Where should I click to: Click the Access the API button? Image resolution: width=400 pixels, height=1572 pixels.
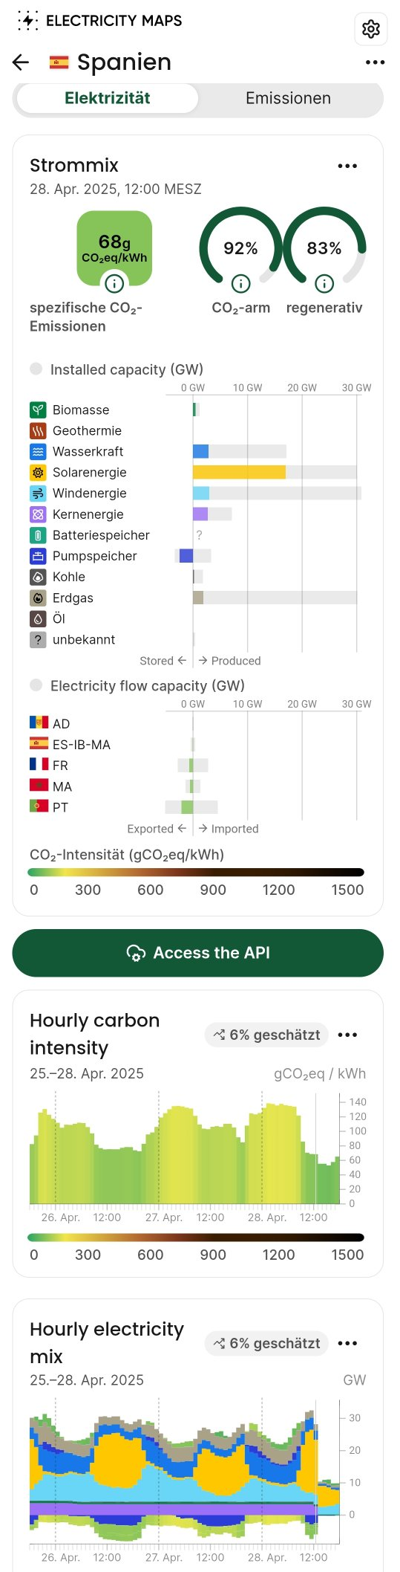197,953
